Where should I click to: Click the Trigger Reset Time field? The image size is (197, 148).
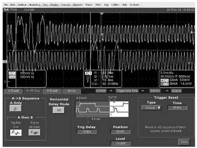(x=177, y=108)
